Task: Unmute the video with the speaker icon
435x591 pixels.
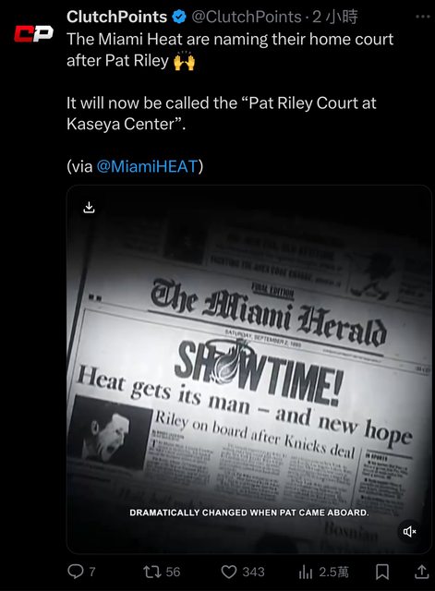Action: click(409, 532)
